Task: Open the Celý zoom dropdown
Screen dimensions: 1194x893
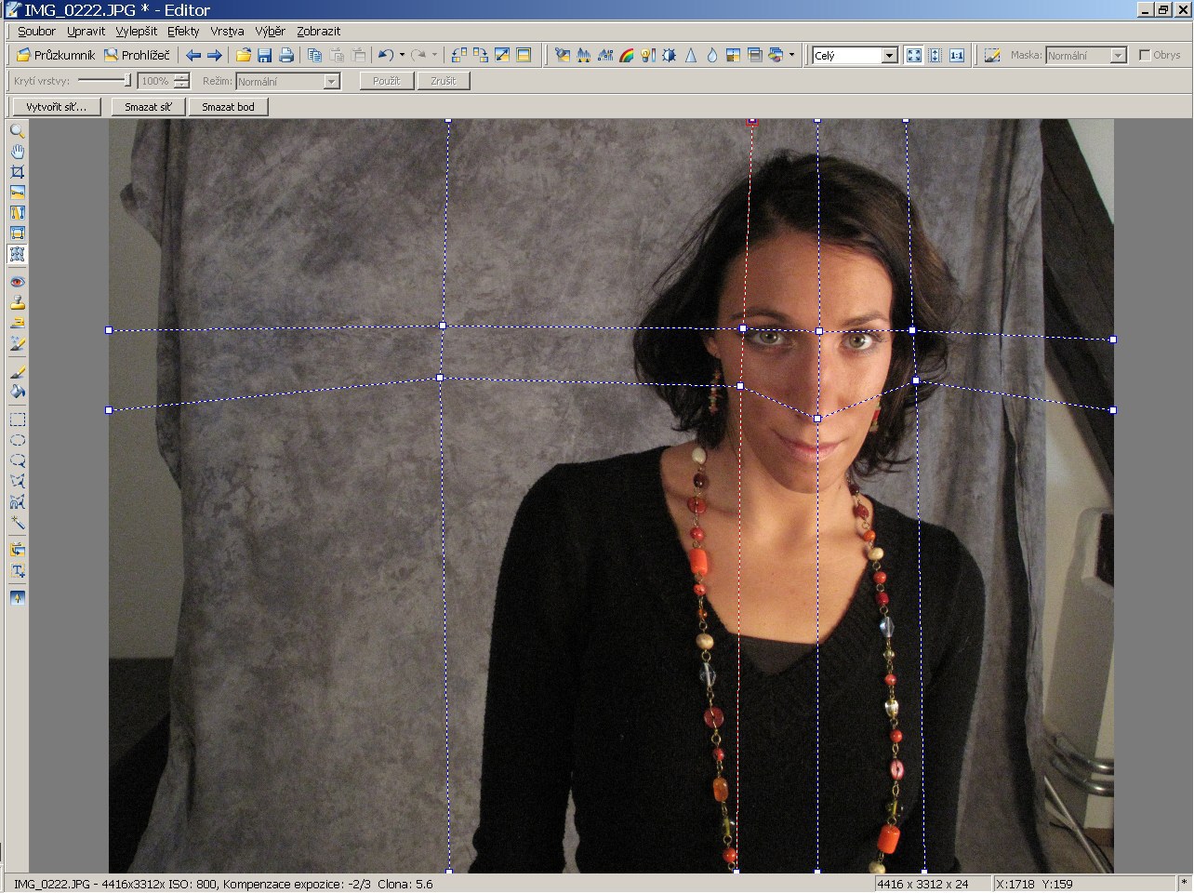Action: [889, 56]
